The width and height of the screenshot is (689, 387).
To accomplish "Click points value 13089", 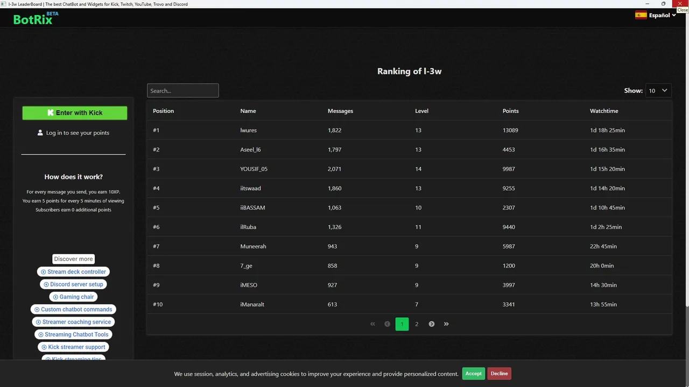I will coord(510,130).
